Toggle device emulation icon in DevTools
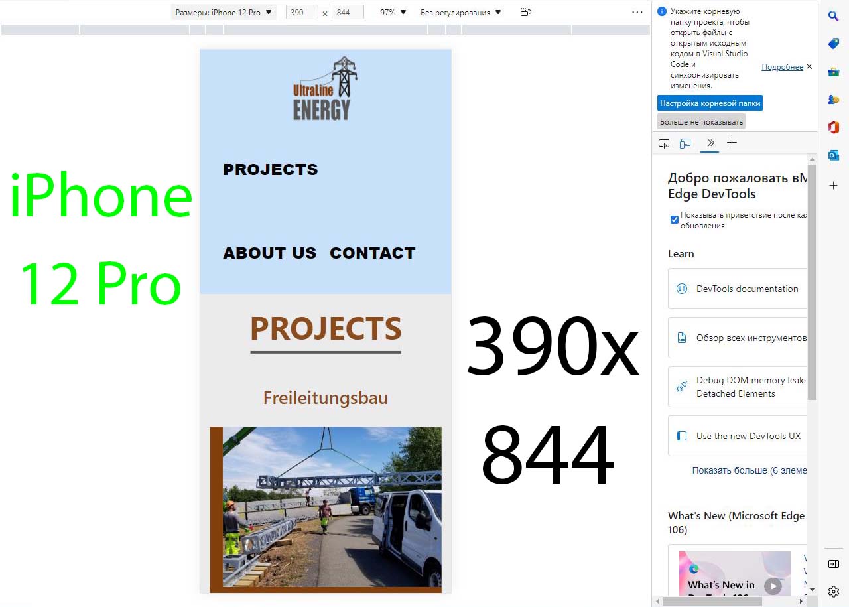 click(x=685, y=143)
